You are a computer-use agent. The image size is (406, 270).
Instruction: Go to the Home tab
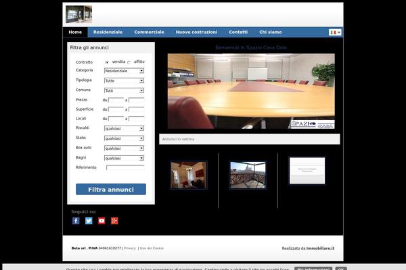[x=75, y=32]
